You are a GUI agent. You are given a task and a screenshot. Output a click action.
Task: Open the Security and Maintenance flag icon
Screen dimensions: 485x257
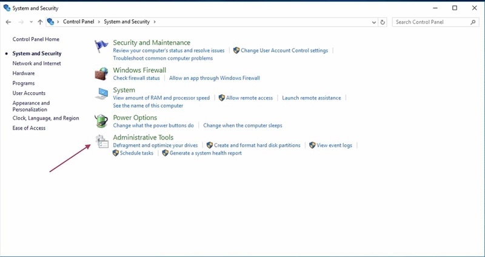[x=101, y=47]
